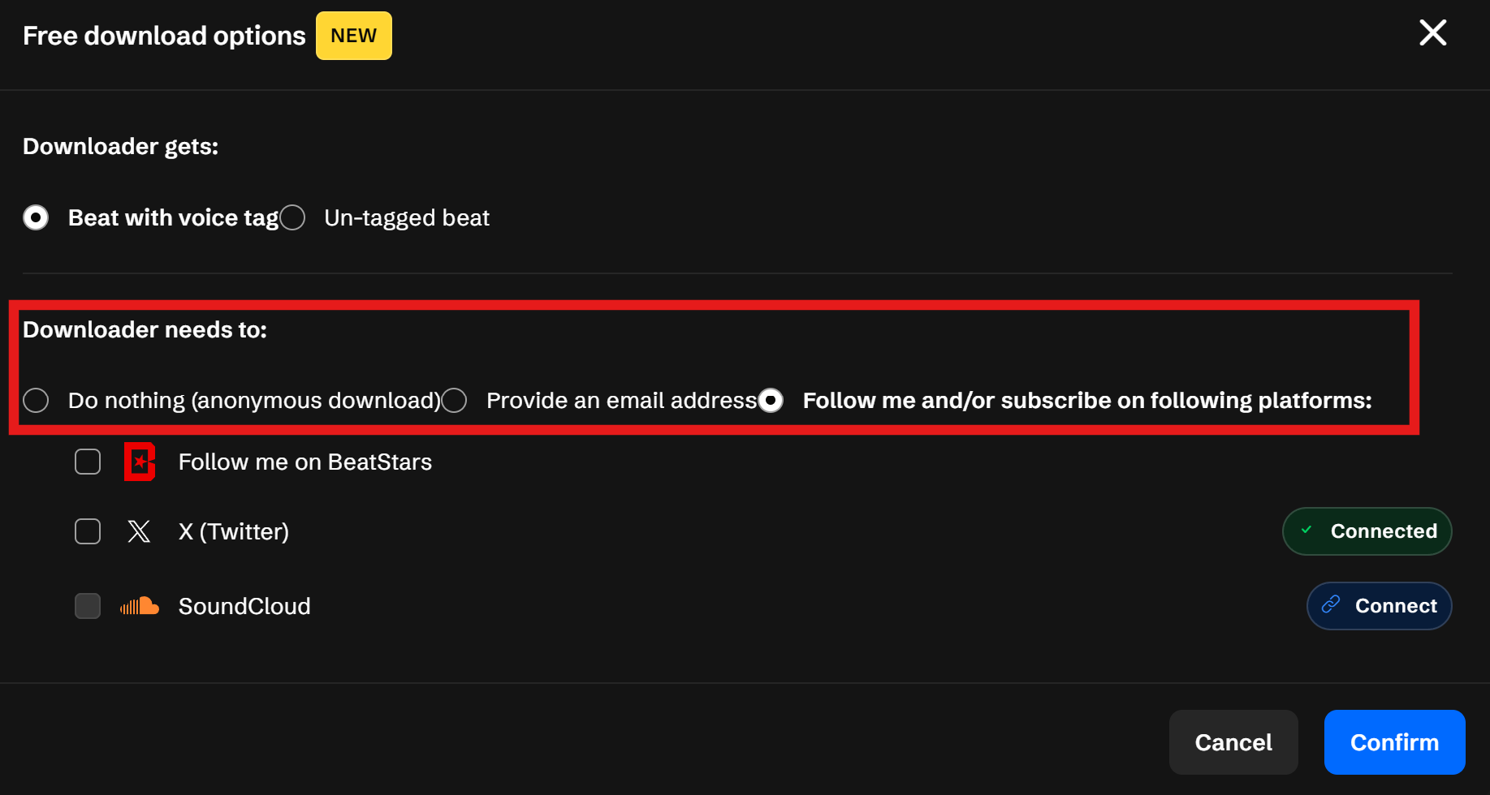Click the X (Twitter) logo icon
This screenshot has width=1490, height=795.
coord(139,531)
